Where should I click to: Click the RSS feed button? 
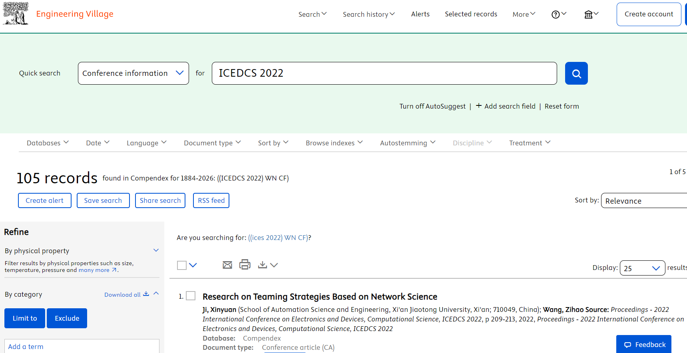(211, 200)
